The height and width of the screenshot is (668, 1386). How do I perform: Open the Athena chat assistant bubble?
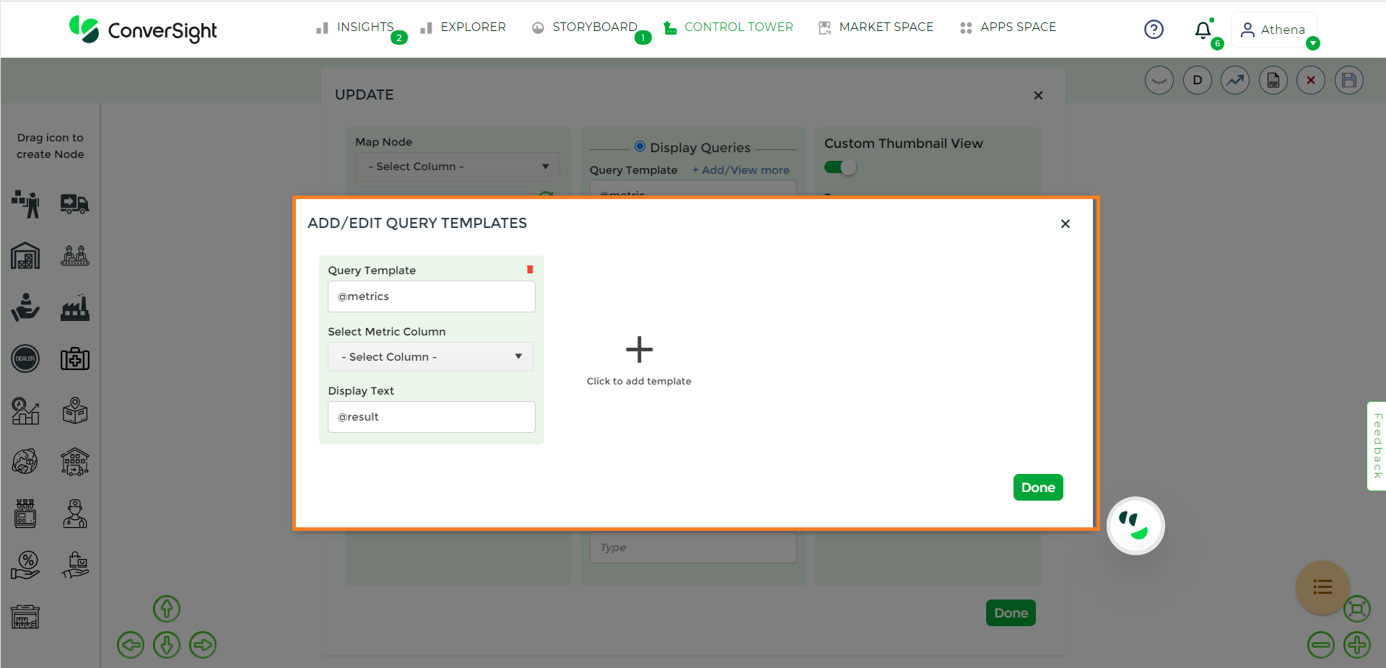pos(1136,526)
